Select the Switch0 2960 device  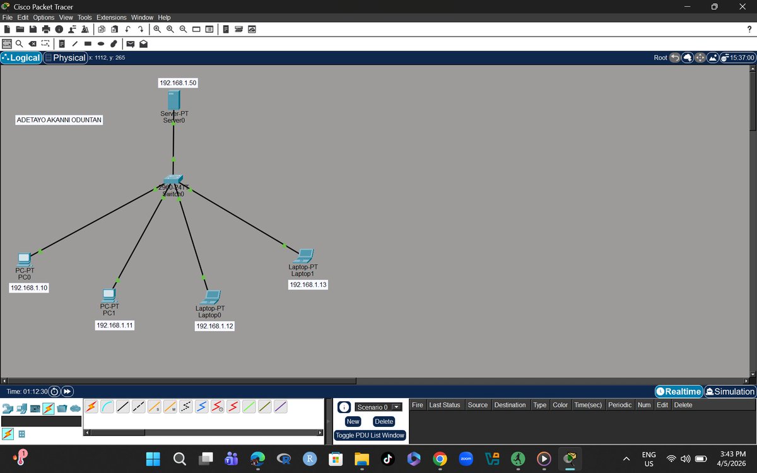click(x=173, y=180)
